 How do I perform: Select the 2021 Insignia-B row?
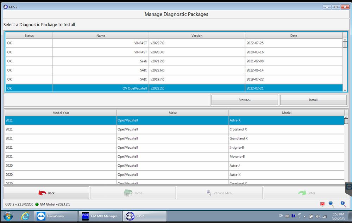[x=174, y=148]
